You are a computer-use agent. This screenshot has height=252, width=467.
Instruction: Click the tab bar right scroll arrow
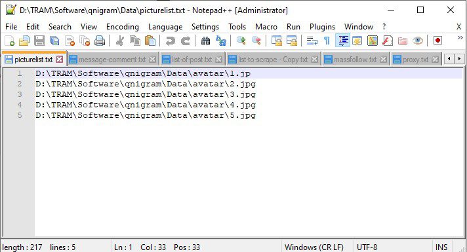click(460, 59)
